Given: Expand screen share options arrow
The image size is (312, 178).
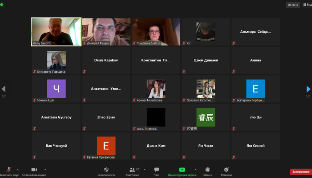Looking at the screenshot, I should 196,170.
